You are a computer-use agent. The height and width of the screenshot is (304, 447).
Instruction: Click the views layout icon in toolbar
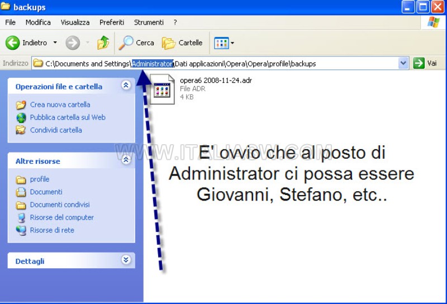221,42
